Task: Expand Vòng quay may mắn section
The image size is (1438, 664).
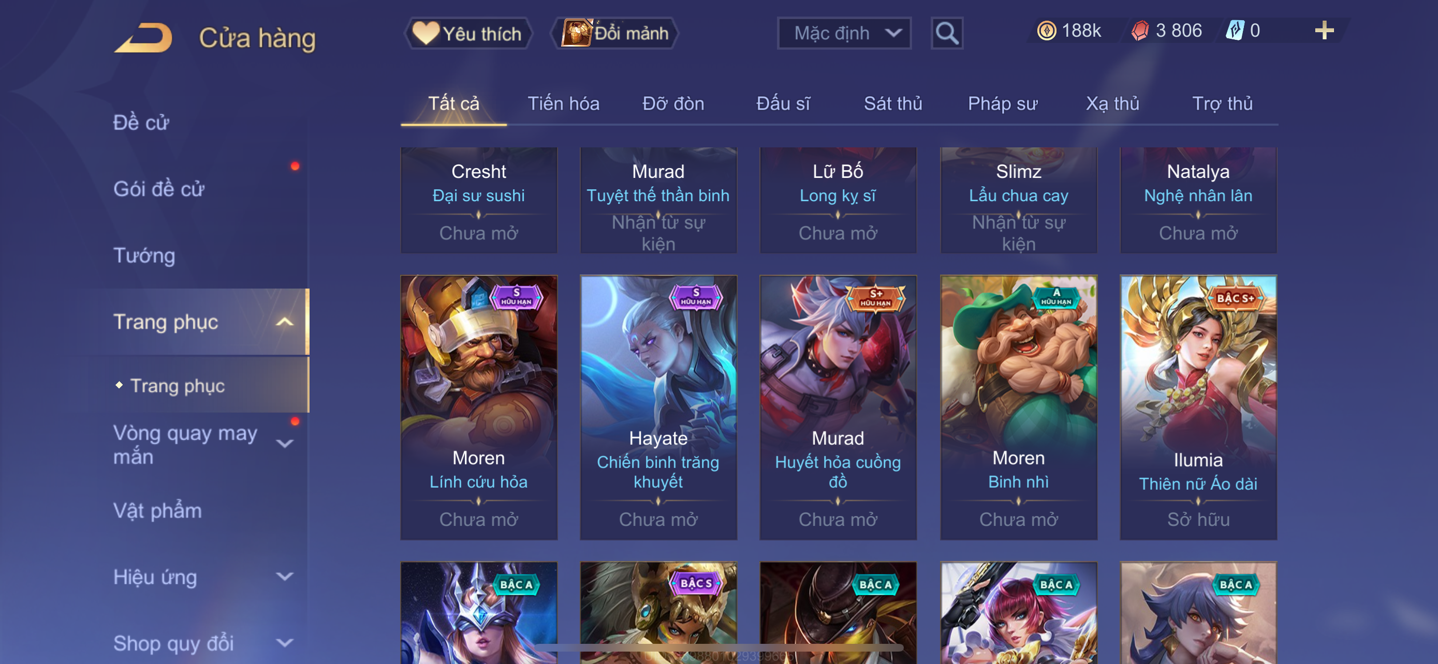Action: pyautogui.click(x=285, y=444)
